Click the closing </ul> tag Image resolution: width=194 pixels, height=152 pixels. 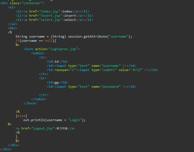pyautogui.click(x=13, y=24)
